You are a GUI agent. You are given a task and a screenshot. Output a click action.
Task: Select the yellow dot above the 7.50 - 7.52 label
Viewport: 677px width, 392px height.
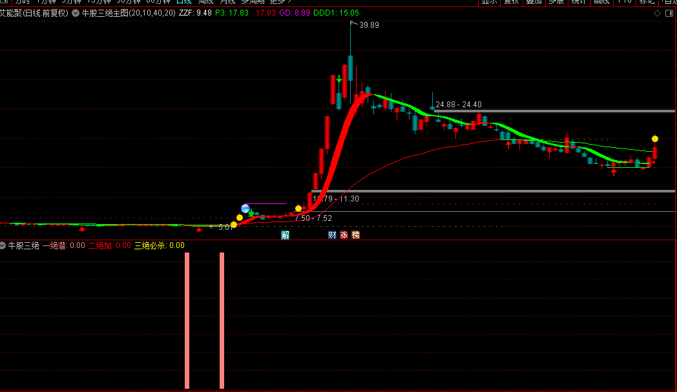298,209
